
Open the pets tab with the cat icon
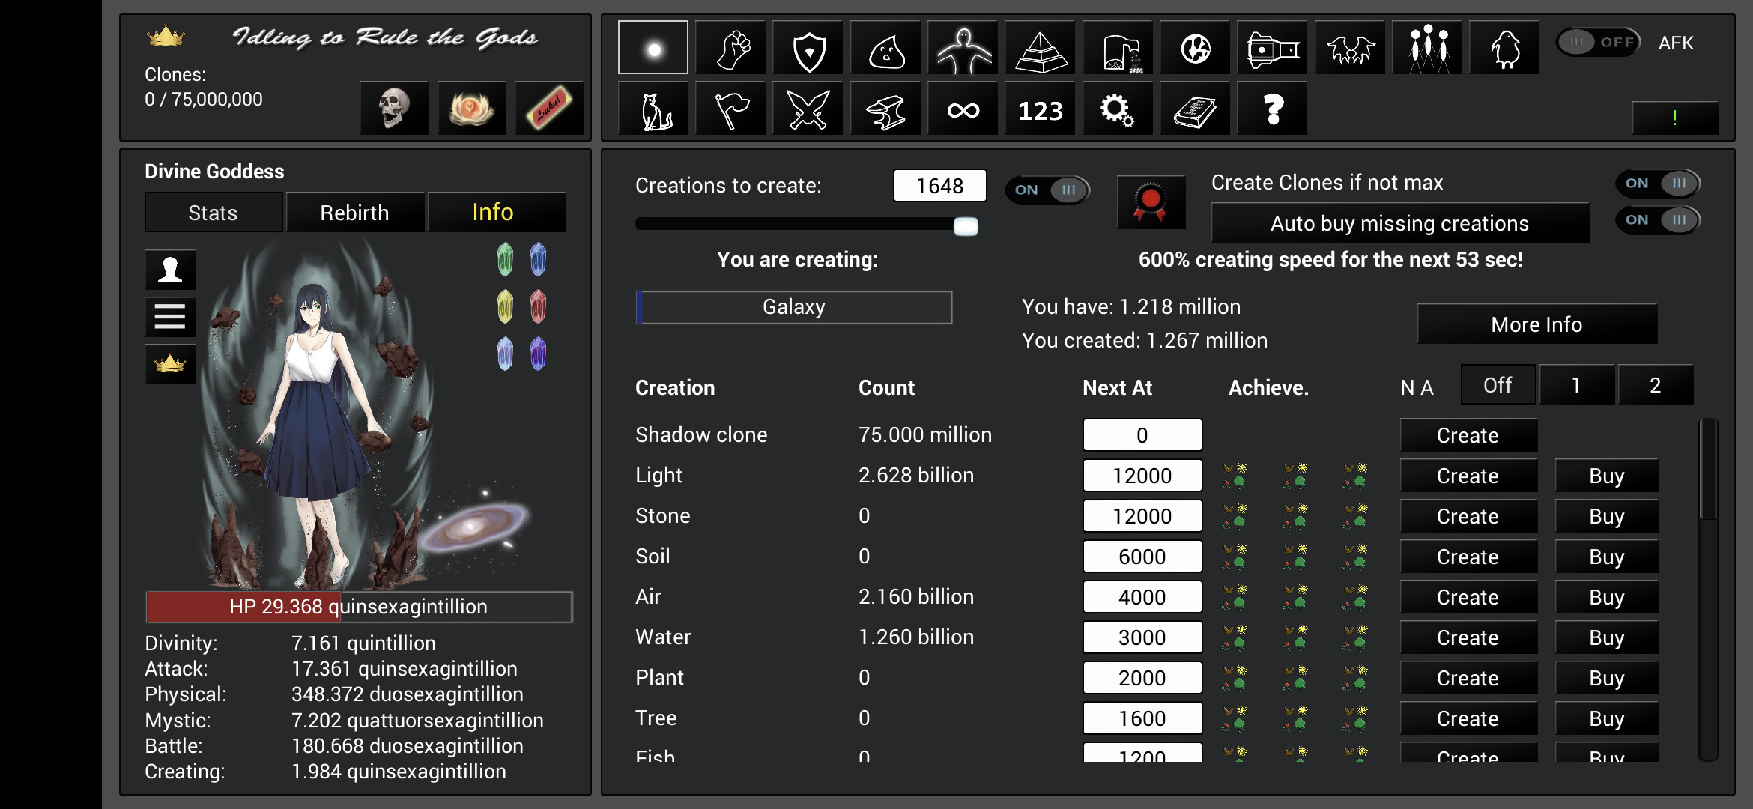(653, 109)
